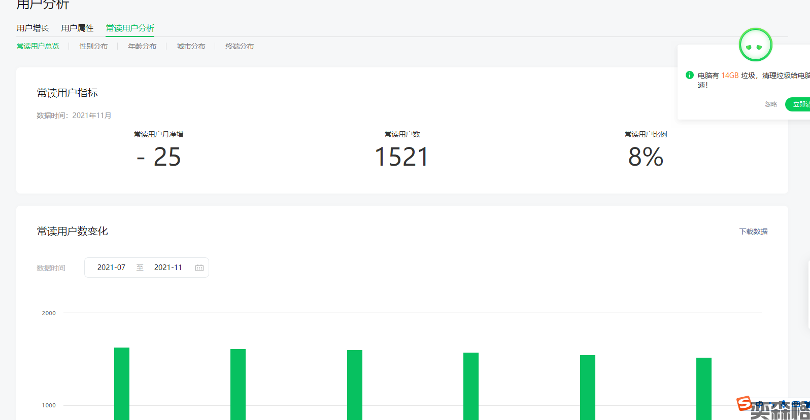810x420 pixels.
Task: Dismiss popup with 忽略 link
Action: pos(770,104)
